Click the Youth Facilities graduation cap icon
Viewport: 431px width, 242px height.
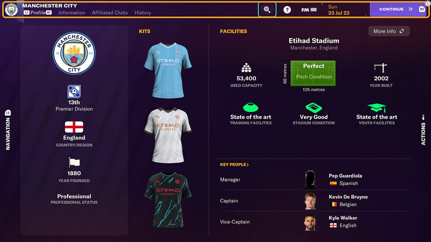click(377, 108)
